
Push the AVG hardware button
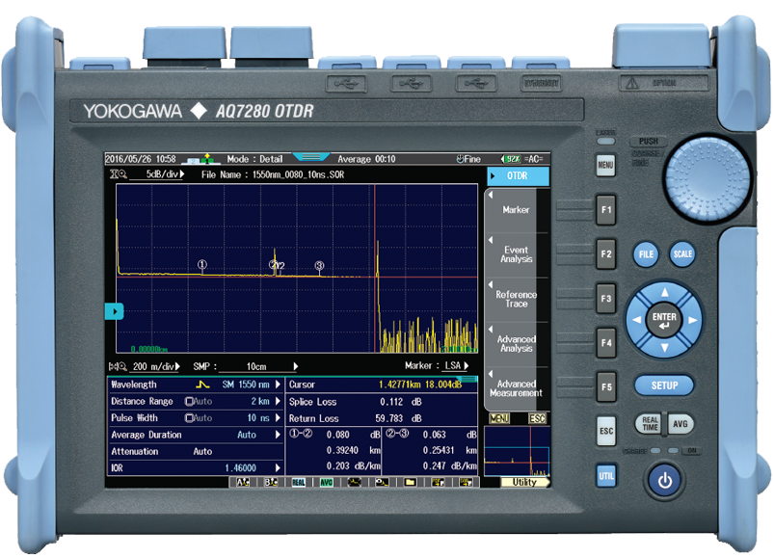(681, 424)
